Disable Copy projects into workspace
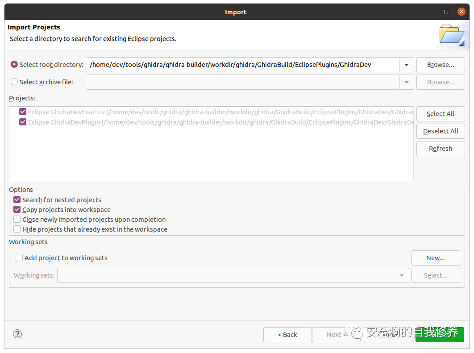Image resolution: width=474 pixels, height=353 pixels. (x=17, y=209)
